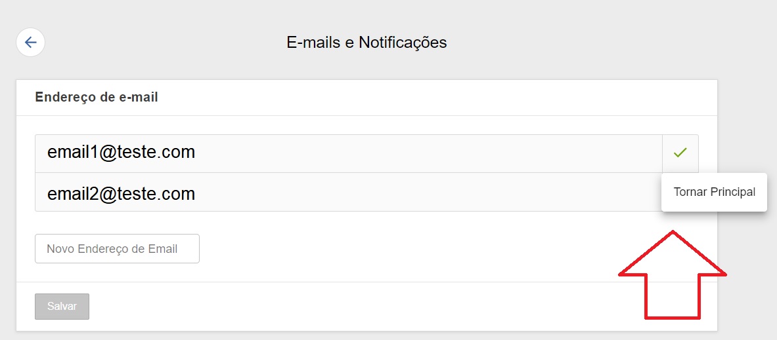
Task: Click the email1@teste.com address text
Action: pyautogui.click(x=121, y=153)
